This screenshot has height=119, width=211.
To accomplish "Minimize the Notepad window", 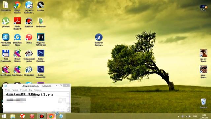I will [x=56, y=86].
